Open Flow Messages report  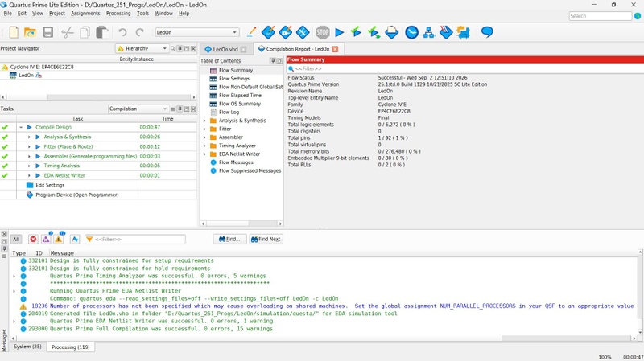(x=236, y=162)
